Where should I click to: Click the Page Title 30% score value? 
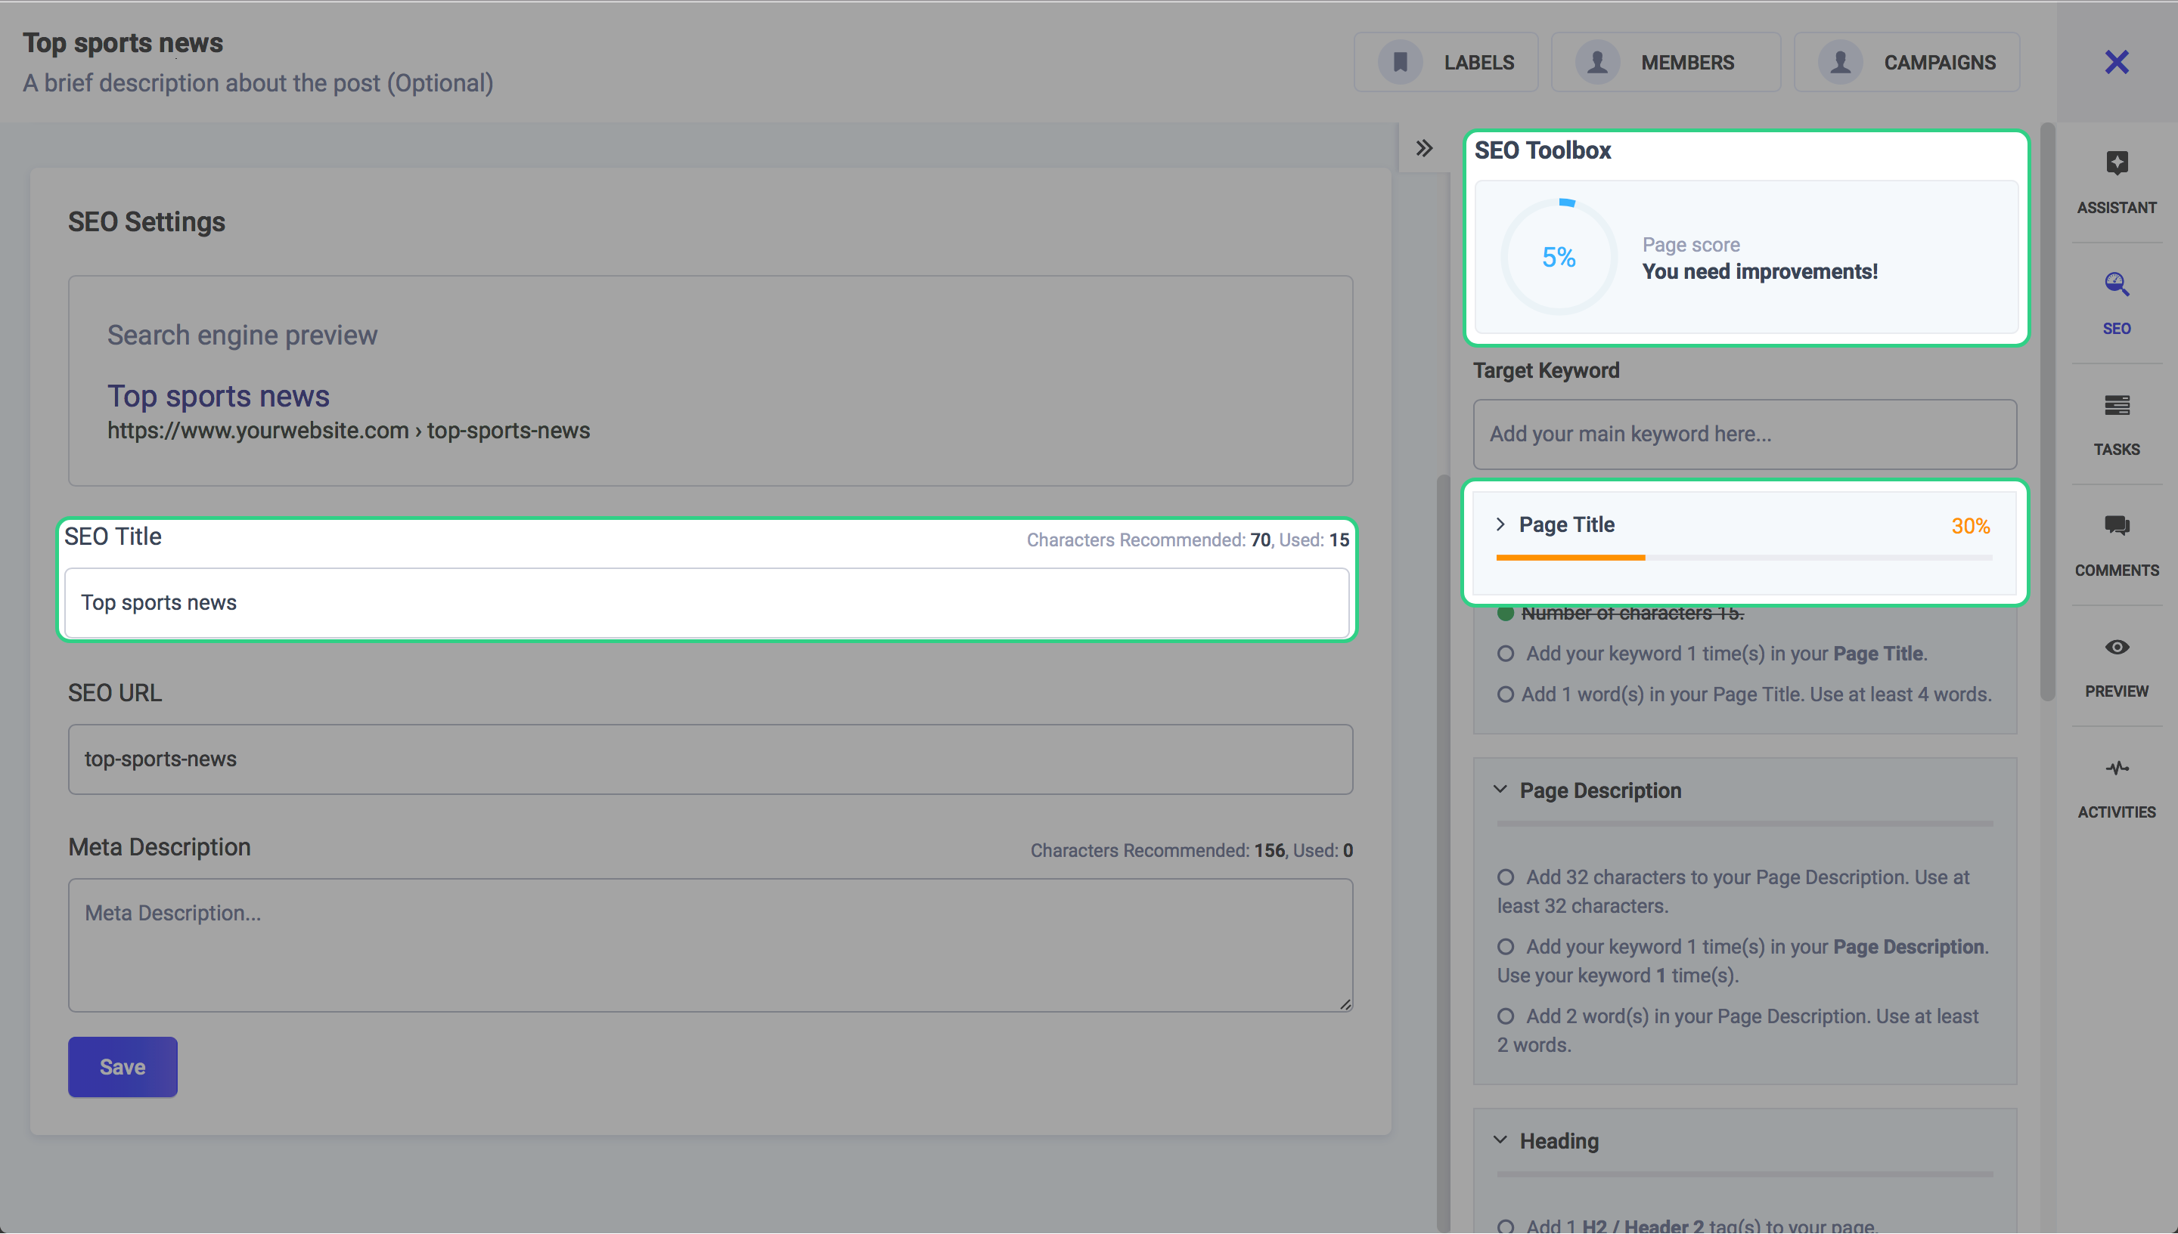(1970, 526)
